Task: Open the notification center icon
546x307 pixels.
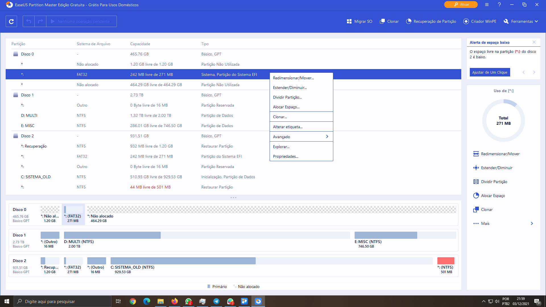Action: point(537,301)
